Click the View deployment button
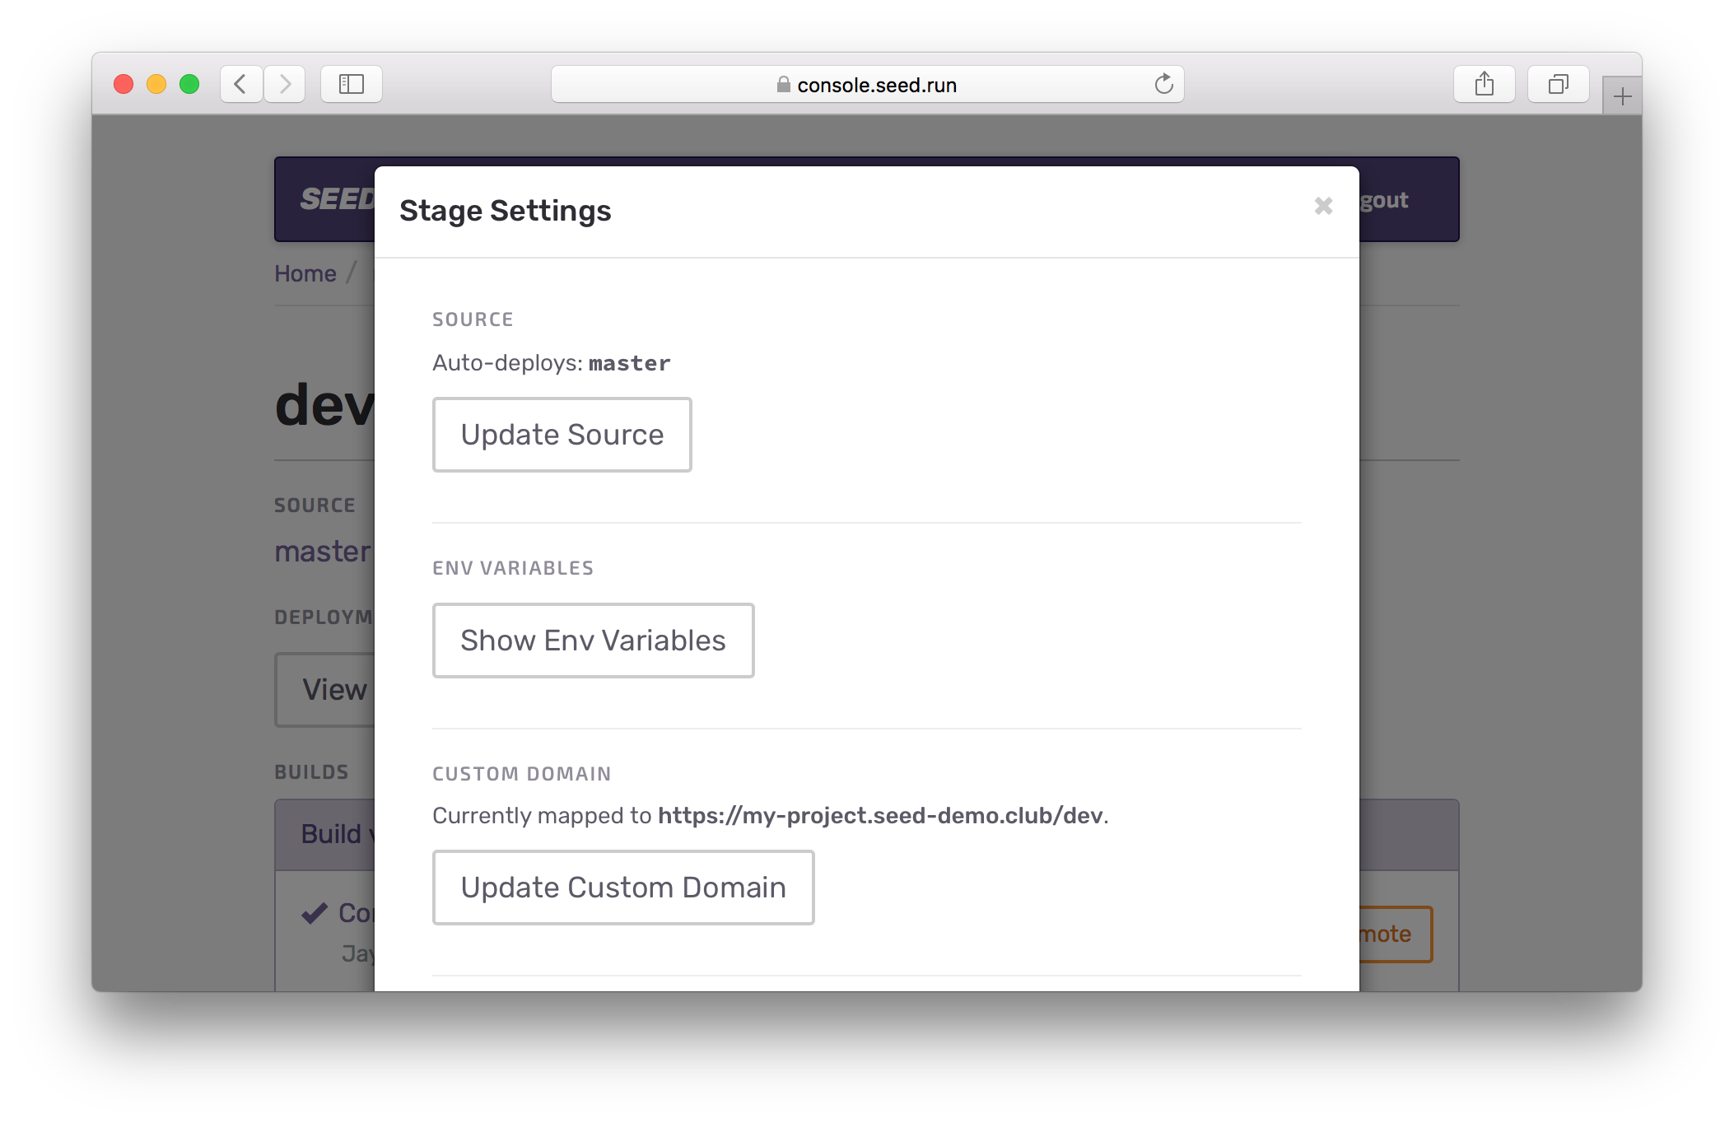 (x=335, y=689)
